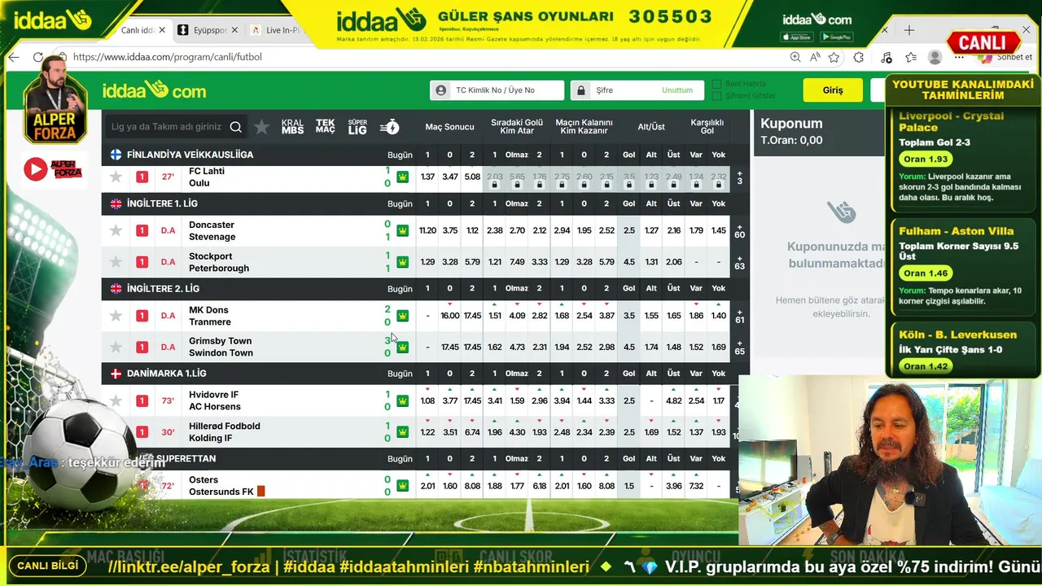Select the SÜPER LİG filter icon

[x=357, y=127]
